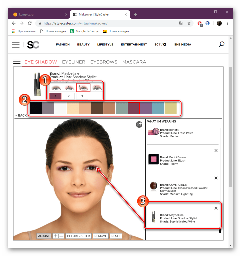The height and width of the screenshot is (256, 241).
Task: Remove Maybelline Shadow Stylist with its X
Action: (216, 208)
